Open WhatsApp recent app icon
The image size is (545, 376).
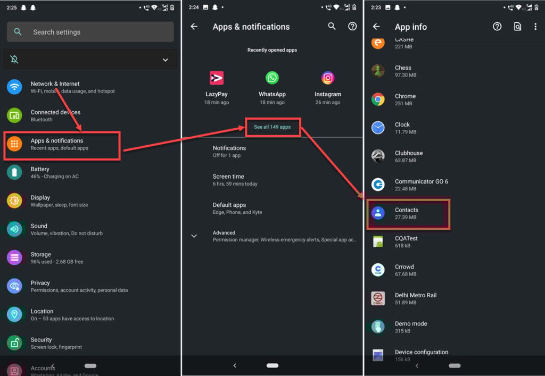[x=272, y=78]
